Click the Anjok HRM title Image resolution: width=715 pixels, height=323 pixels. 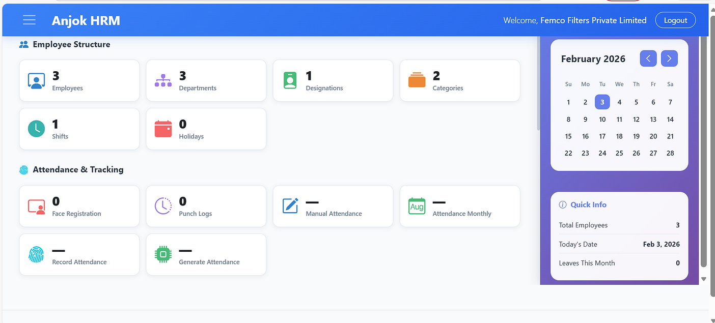point(86,20)
